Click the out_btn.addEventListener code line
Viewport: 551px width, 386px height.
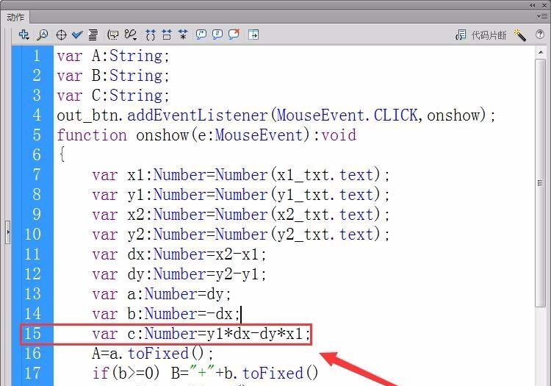pos(275,115)
